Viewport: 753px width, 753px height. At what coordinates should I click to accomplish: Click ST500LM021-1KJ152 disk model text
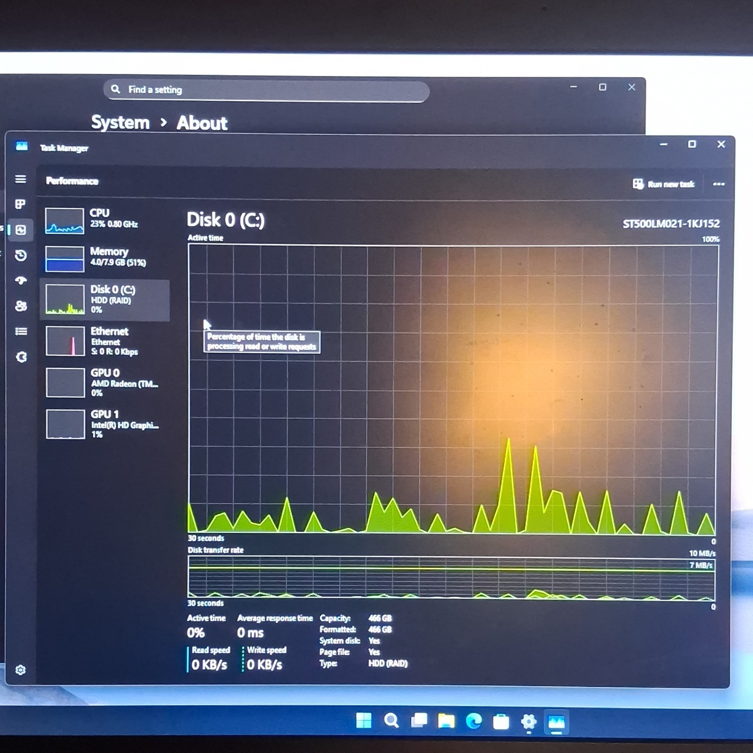click(x=671, y=224)
